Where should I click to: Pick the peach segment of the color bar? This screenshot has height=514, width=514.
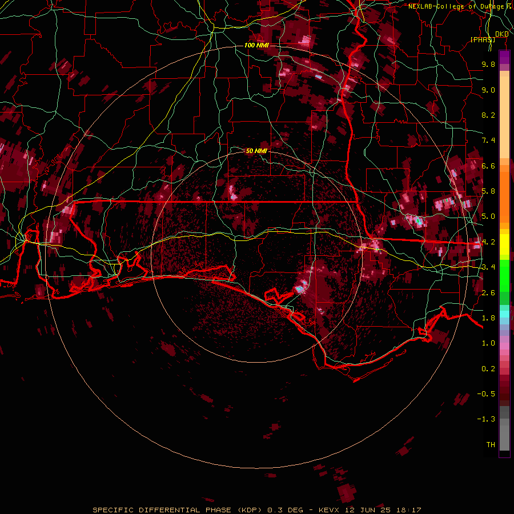pos(504,117)
